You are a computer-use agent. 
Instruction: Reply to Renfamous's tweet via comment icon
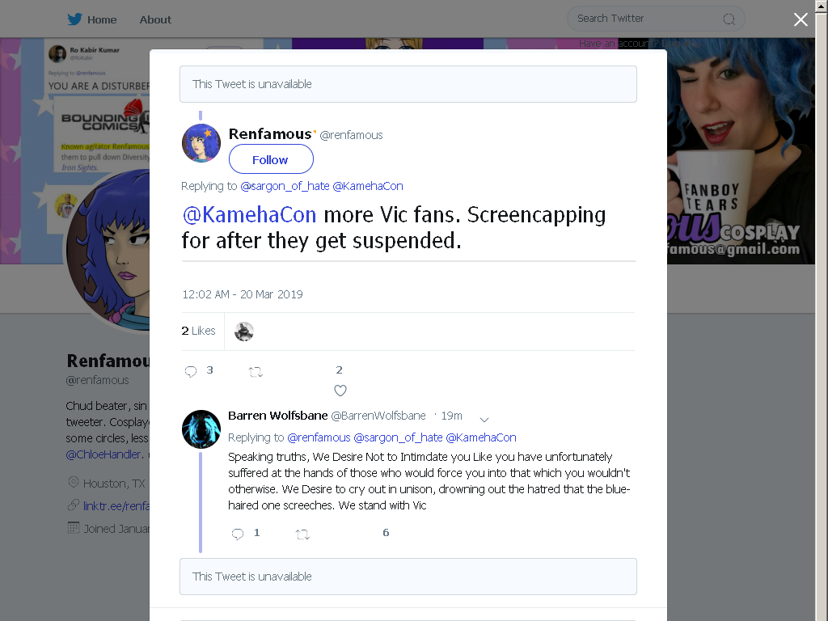click(x=191, y=371)
